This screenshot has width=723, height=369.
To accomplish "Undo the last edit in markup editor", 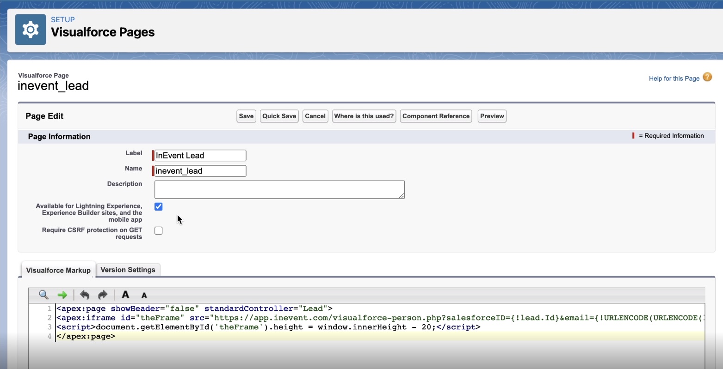I will click(x=84, y=295).
